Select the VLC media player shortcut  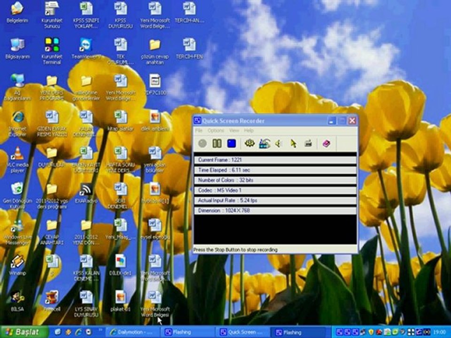[17, 160]
